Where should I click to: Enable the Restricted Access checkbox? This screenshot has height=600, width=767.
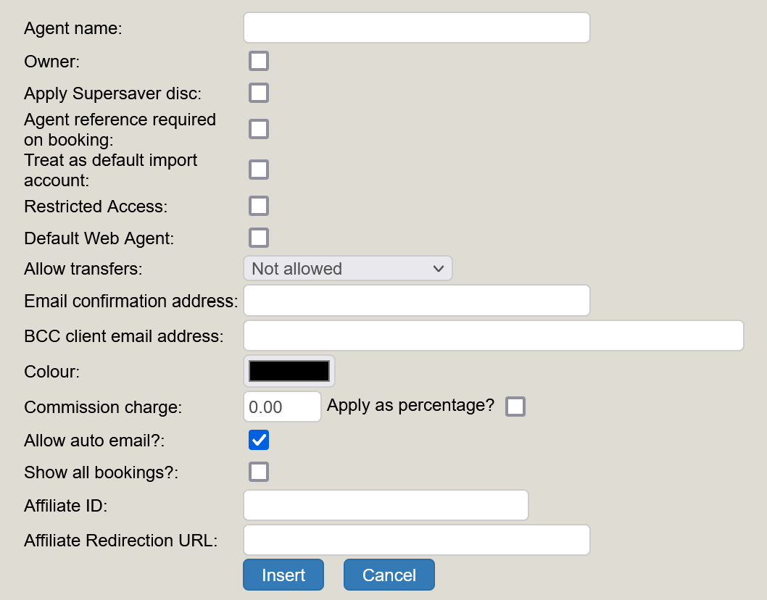click(259, 206)
